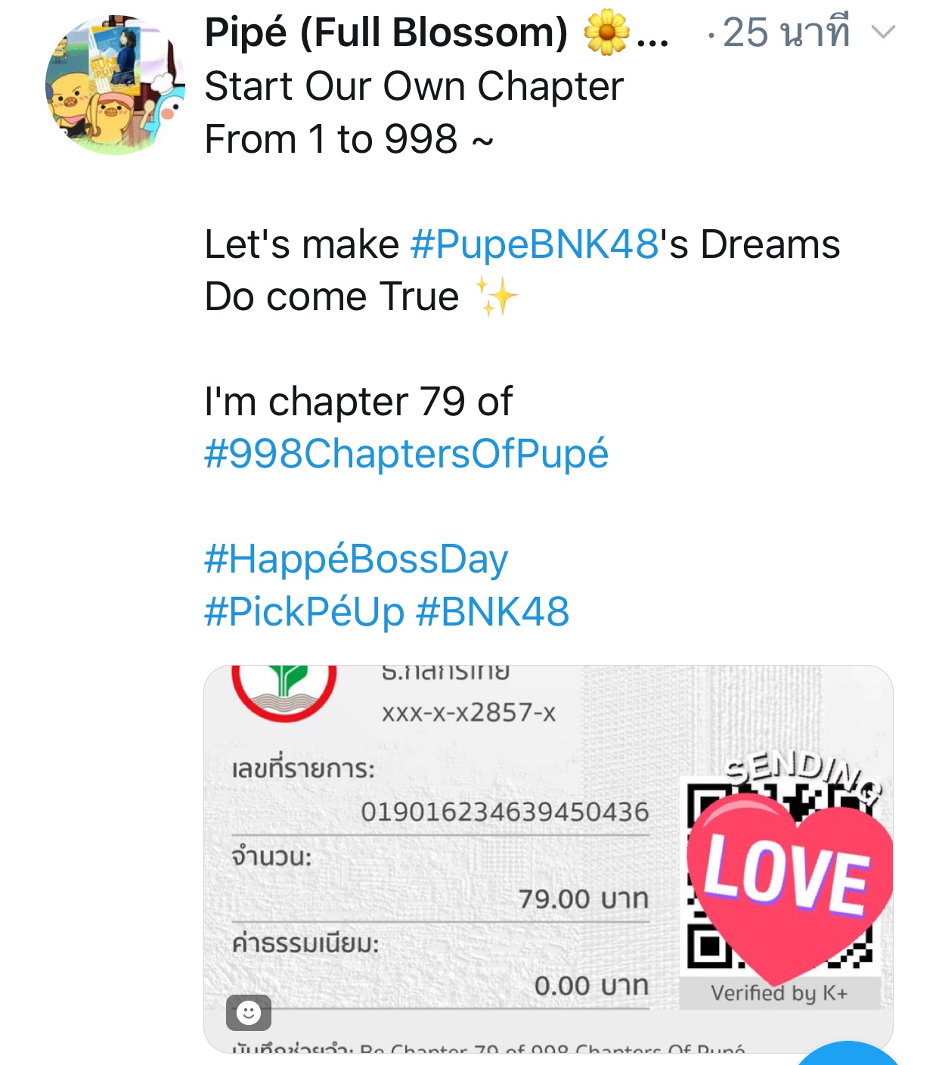The width and height of the screenshot is (939, 1065).
Task: Tap the profile avatar with duck cartoon
Action: tap(116, 85)
